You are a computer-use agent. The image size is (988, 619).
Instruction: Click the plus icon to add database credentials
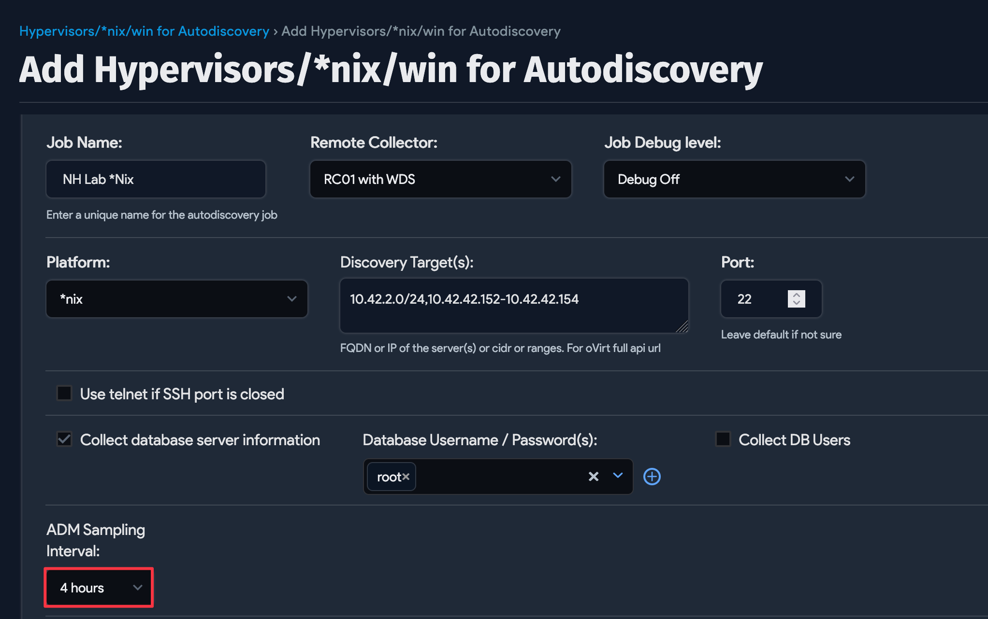pos(652,477)
